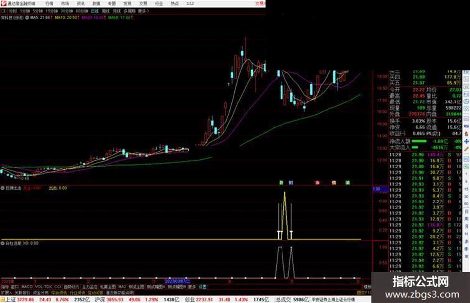470x303 pixels.
Task: Switch chart to 1分钟 period
Action: (x=25, y=11)
